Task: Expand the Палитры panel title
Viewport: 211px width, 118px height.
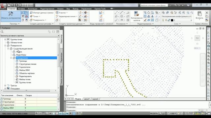Action: coord(15,24)
